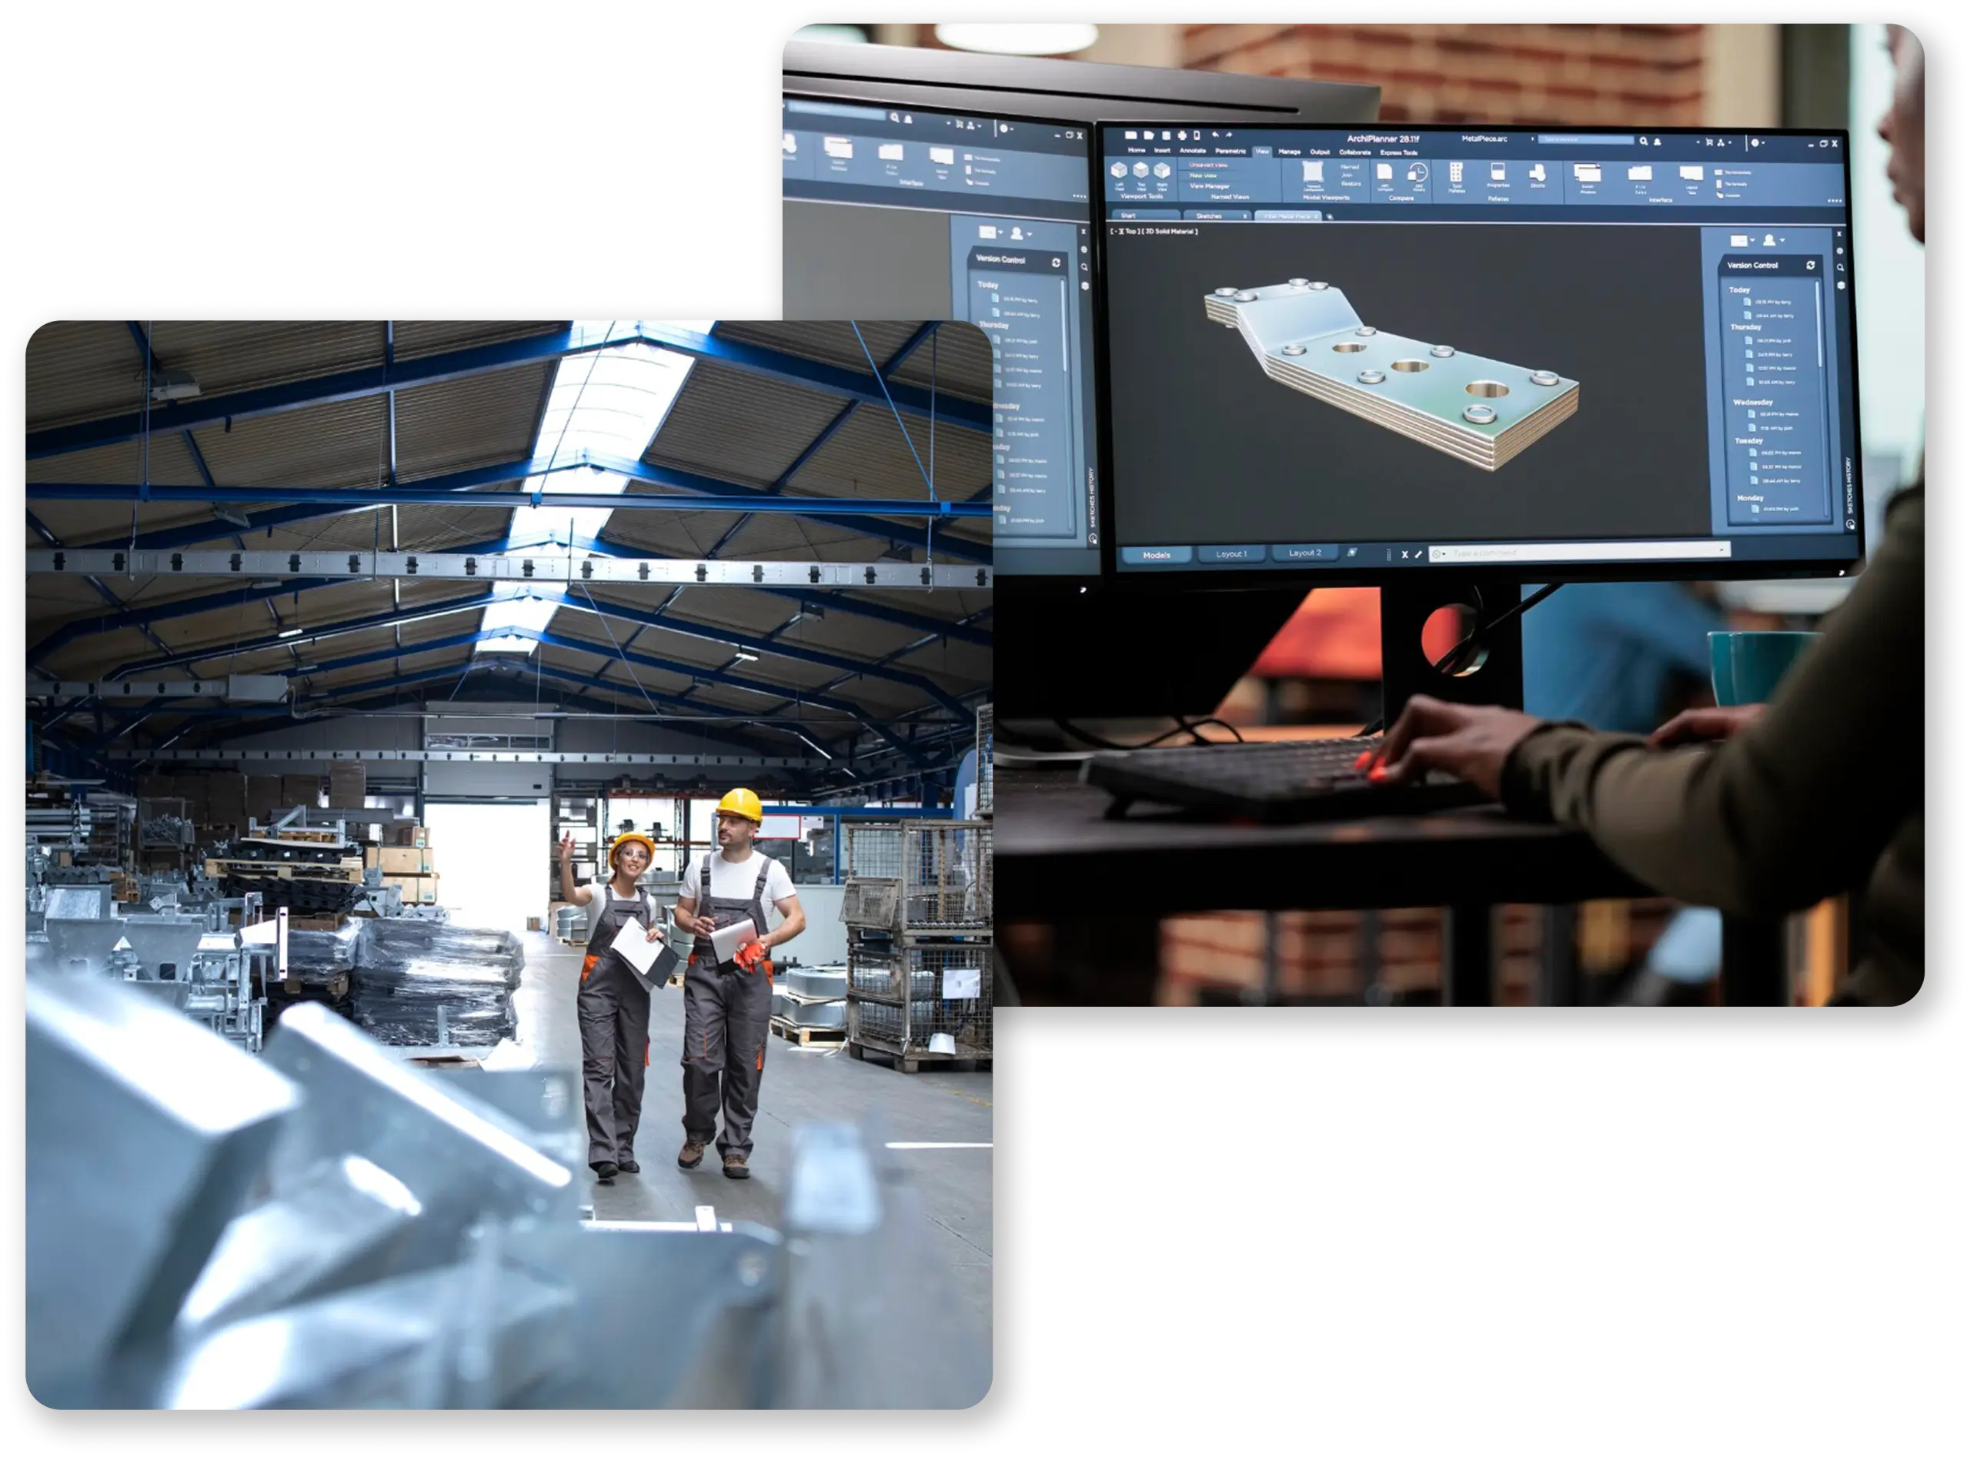
Task: Select the Left View cube icon
Action: [1119, 172]
